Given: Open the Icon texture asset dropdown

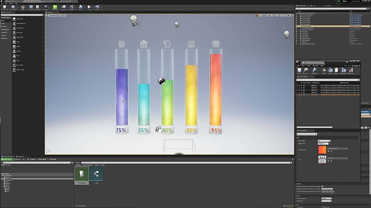Looking at the screenshot, I should (337, 158).
